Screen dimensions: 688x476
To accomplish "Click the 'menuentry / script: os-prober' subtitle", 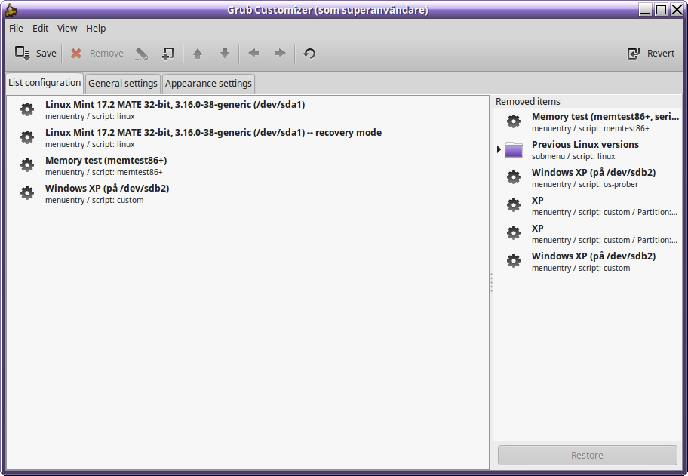I will [x=585, y=184].
